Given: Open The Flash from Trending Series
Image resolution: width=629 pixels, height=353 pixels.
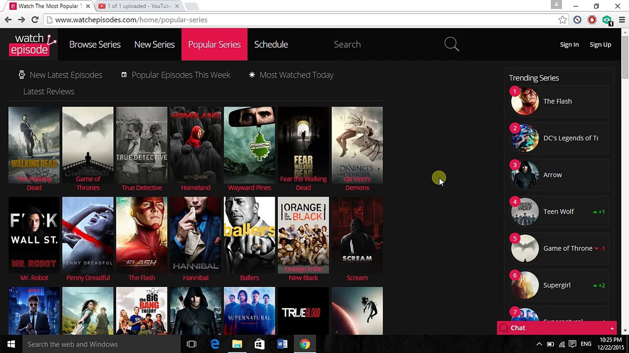Looking at the screenshot, I should tap(557, 101).
